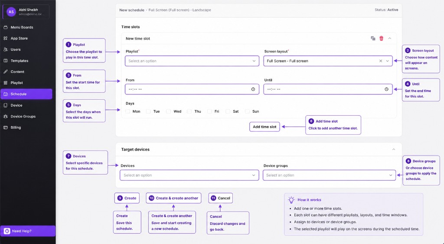Click the Playlist sidebar icon
This screenshot has height=244, width=444.
[5, 83]
